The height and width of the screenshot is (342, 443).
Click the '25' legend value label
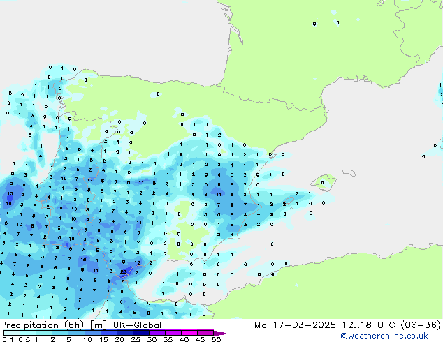[x=136, y=339]
